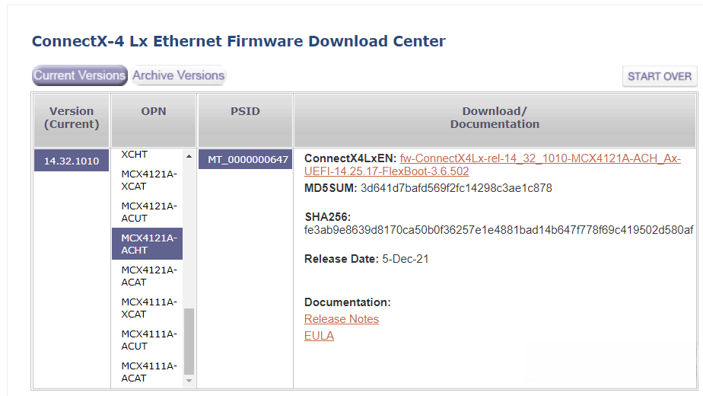The height and width of the screenshot is (396, 703).
Task: Select firmware version 14.32.1010
Action: click(x=72, y=161)
